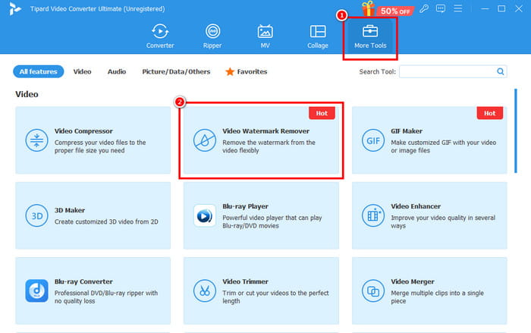
Task: Filter tools by Video category
Action: [x=82, y=71]
